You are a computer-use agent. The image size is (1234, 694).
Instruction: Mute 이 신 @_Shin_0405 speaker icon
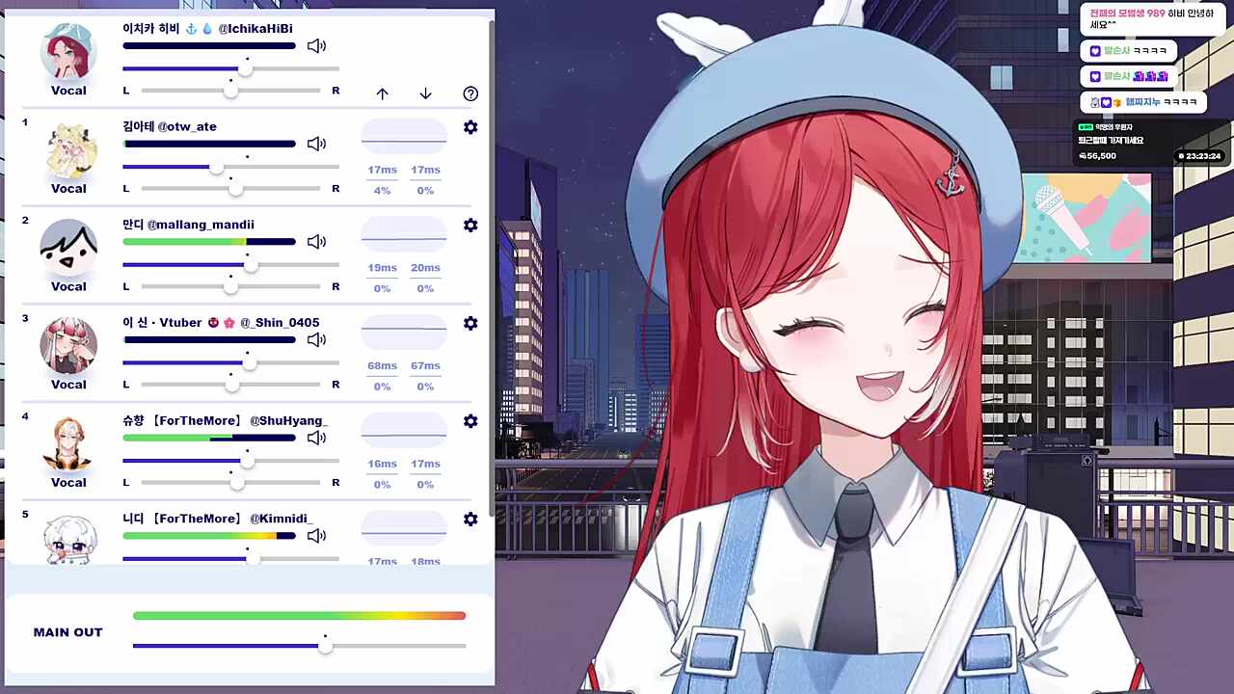click(316, 339)
